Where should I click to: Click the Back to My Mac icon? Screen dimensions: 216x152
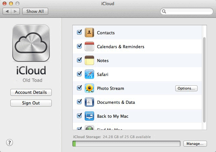pyautogui.click(x=89, y=116)
